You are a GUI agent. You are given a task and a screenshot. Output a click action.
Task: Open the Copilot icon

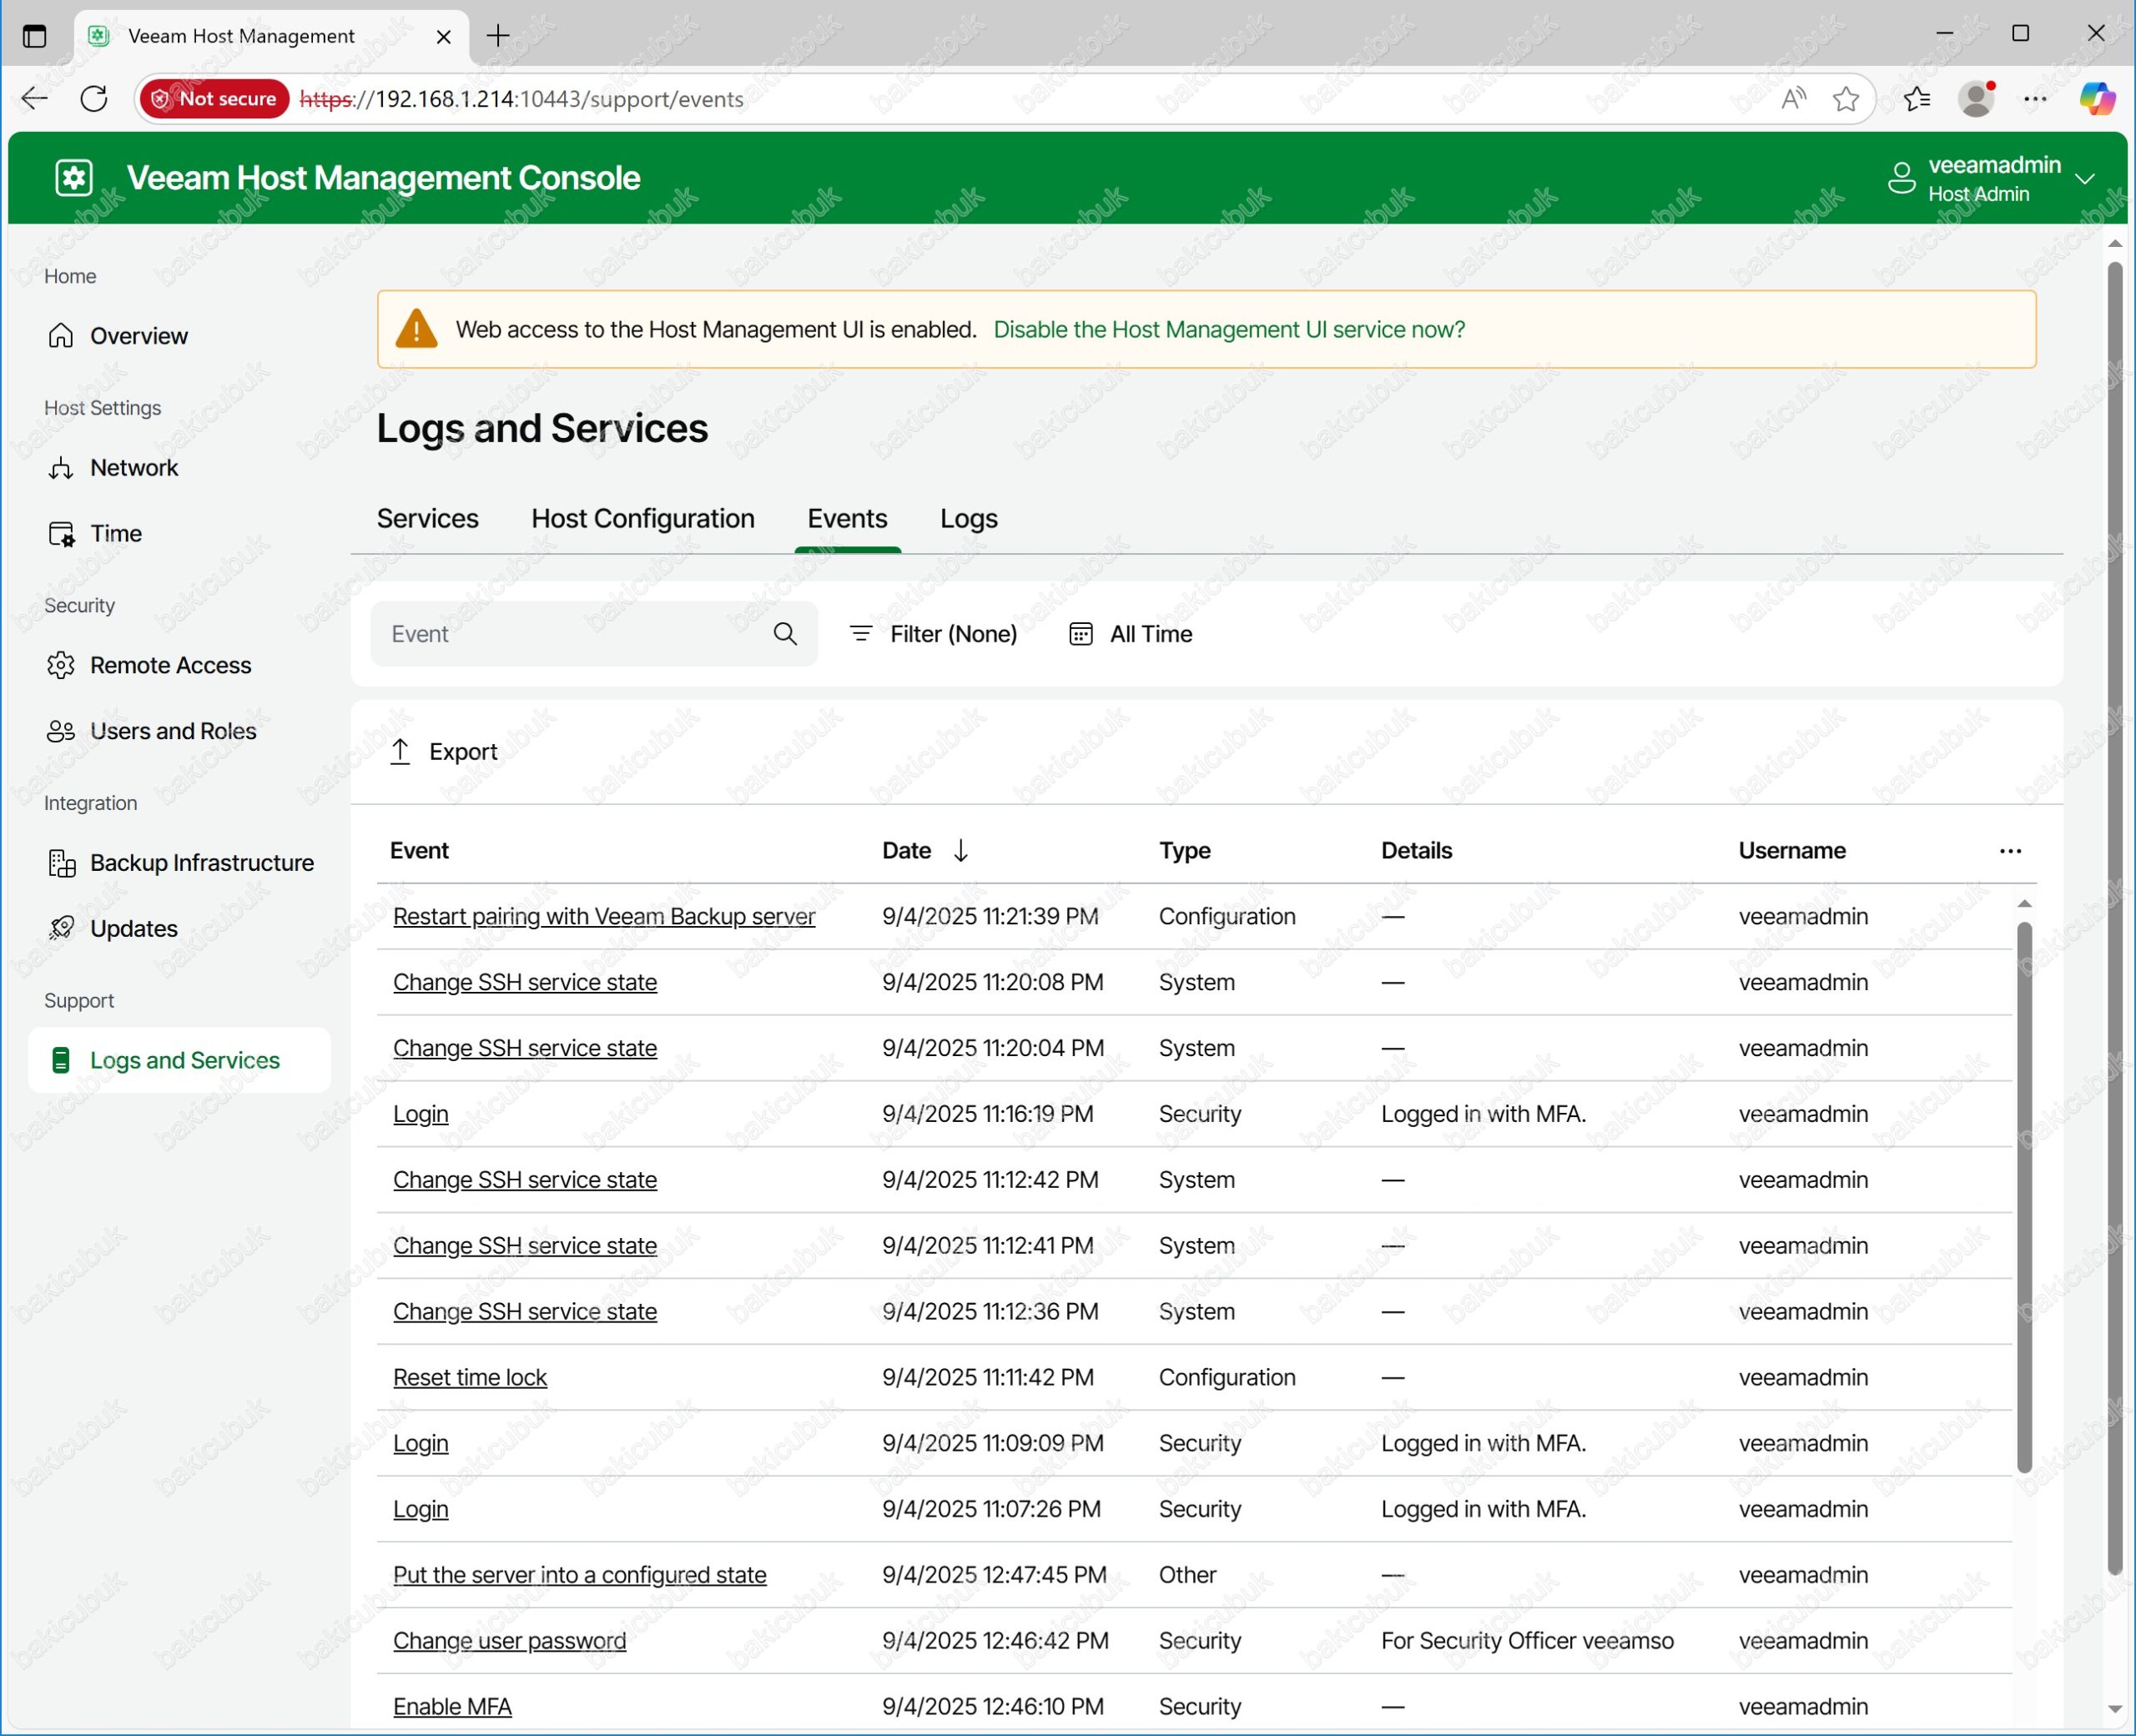click(x=2097, y=98)
